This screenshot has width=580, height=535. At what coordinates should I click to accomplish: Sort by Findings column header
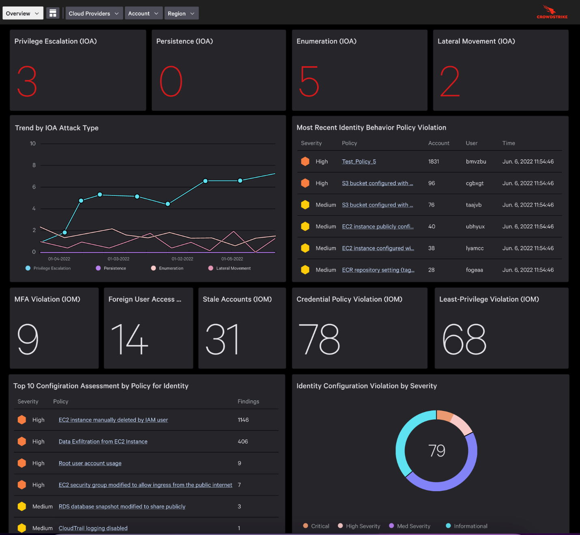tap(248, 402)
